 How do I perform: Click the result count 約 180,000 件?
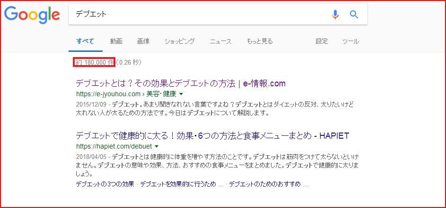click(x=94, y=63)
